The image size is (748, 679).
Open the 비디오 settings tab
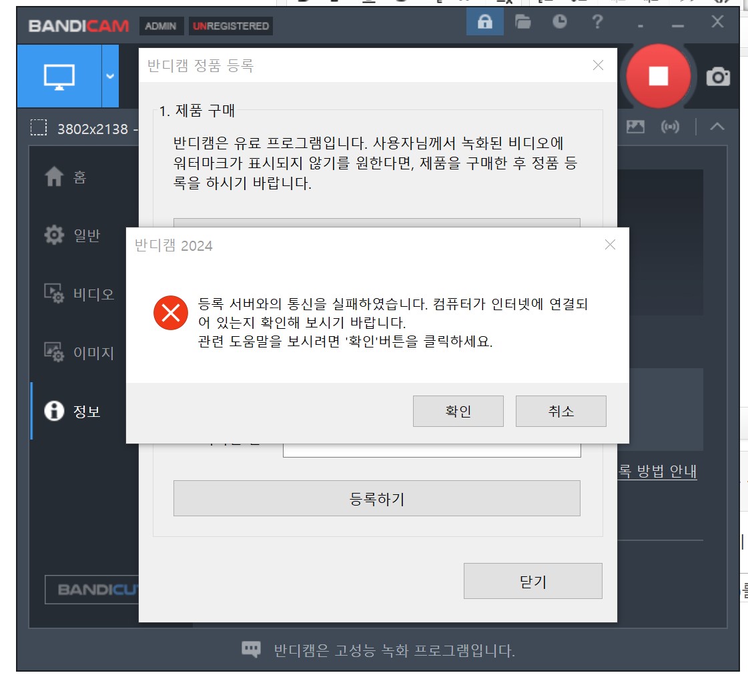[x=79, y=293]
